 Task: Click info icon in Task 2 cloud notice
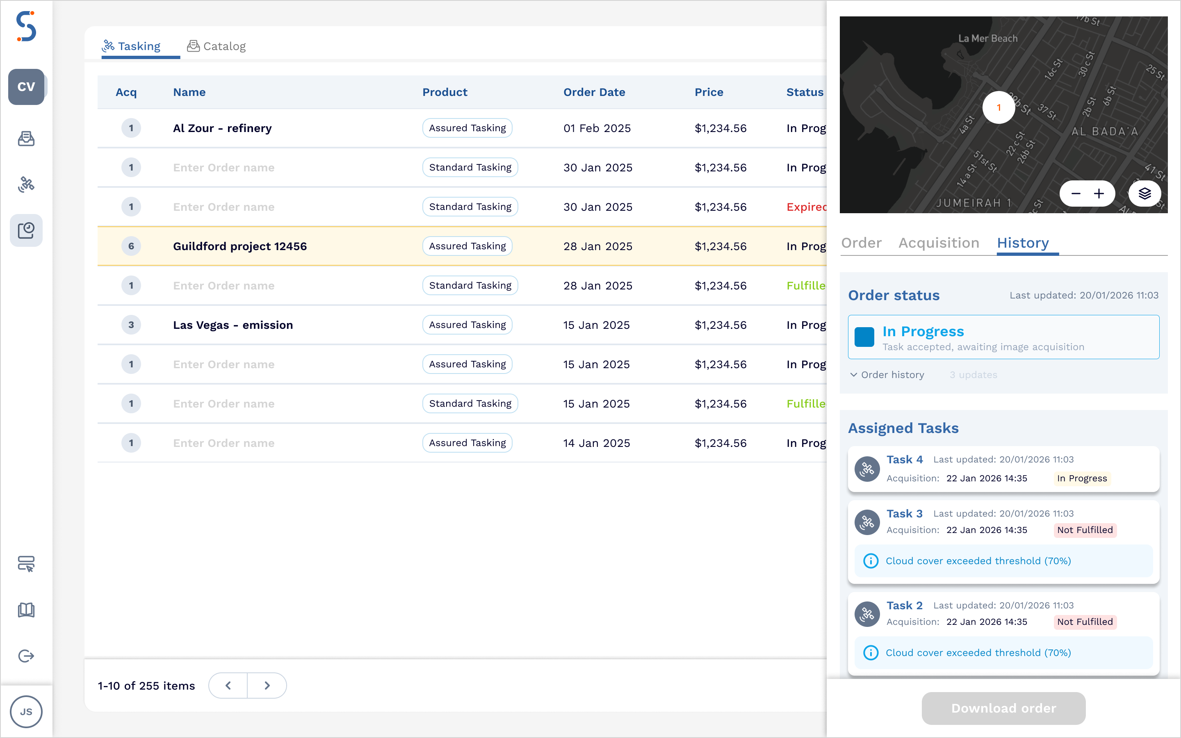[871, 653]
